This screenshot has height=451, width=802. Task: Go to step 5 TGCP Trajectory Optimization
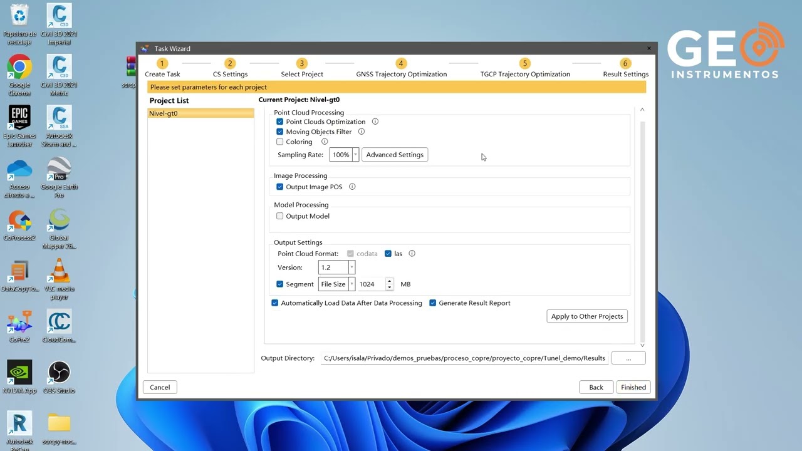click(525, 68)
